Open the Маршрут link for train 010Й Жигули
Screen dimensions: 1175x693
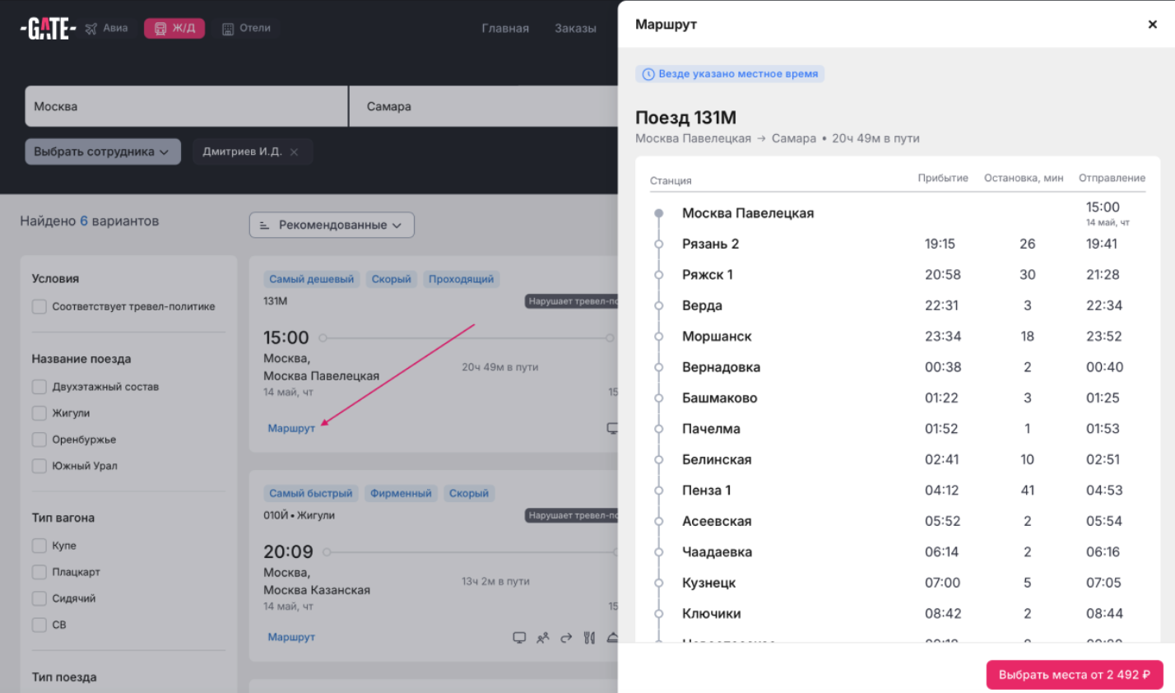[x=291, y=637]
